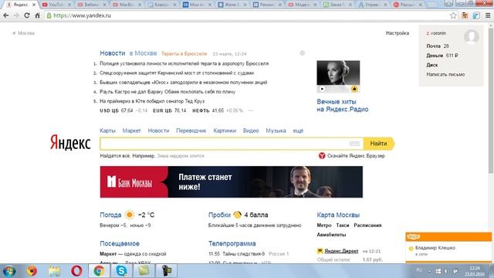Viewport: 494px width, 278px height.
Task: Open Skype from the taskbar
Action: click(x=121, y=271)
